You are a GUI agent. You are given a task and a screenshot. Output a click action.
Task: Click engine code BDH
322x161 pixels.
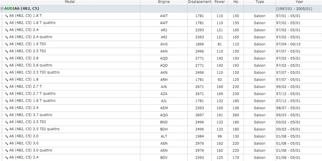[164, 129]
